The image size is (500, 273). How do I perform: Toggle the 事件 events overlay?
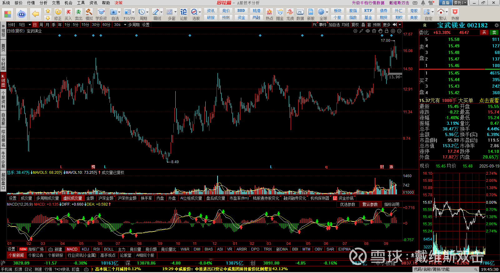click(x=323, y=25)
